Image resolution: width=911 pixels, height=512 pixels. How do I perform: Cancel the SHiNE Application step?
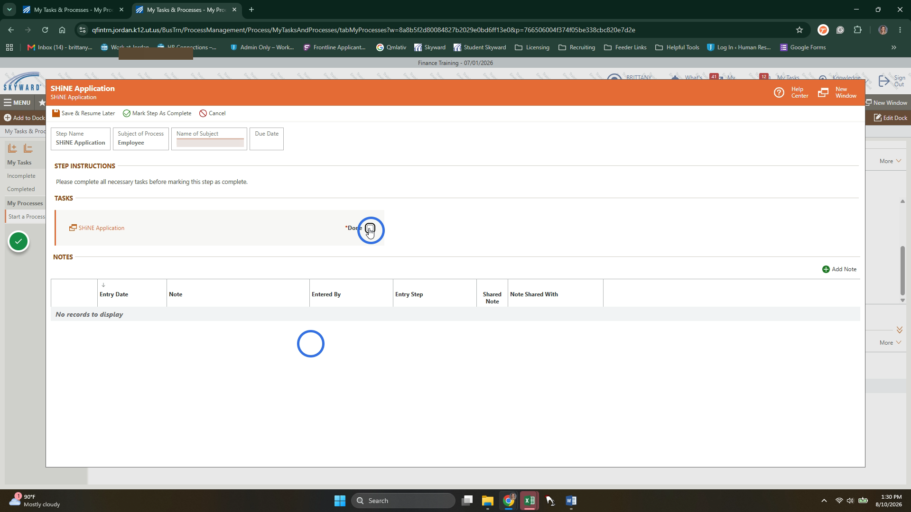click(212, 113)
